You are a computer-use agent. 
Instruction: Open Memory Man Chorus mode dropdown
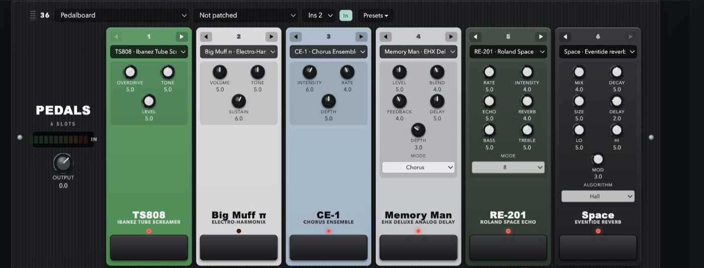tap(418, 167)
